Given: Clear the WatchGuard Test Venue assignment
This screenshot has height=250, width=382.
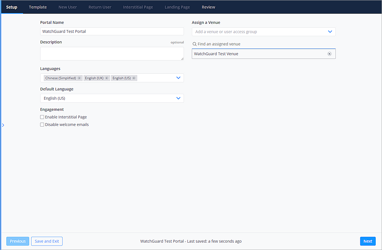Looking at the screenshot, I should point(329,53).
